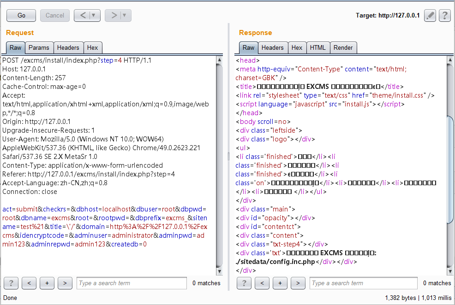Focus the response search term field
This screenshot has height=305, width=455.
click(x=364, y=283)
